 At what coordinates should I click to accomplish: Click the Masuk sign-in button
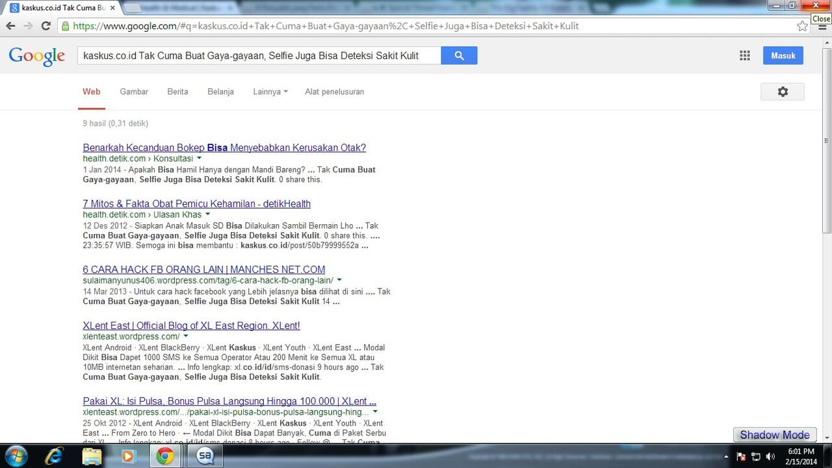[x=783, y=55]
